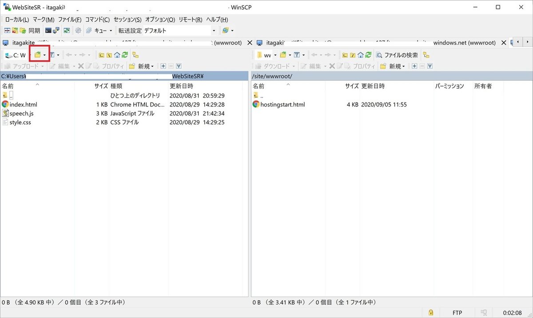The width and height of the screenshot is (533, 318).
Task: Open the local C: drive dropdown
Action: coord(18,55)
